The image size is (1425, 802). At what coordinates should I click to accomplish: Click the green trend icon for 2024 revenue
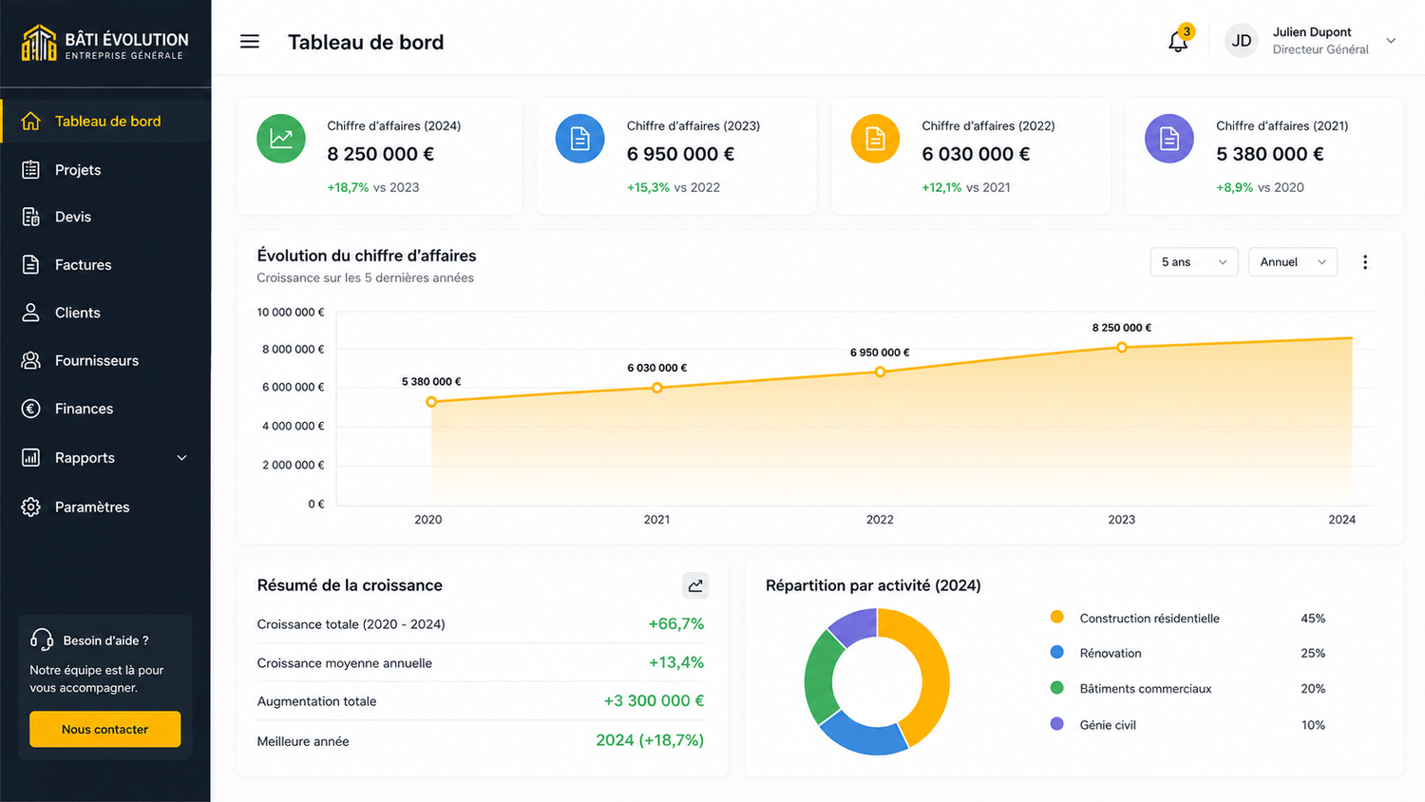pyautogui.click(x=281, y=139)
